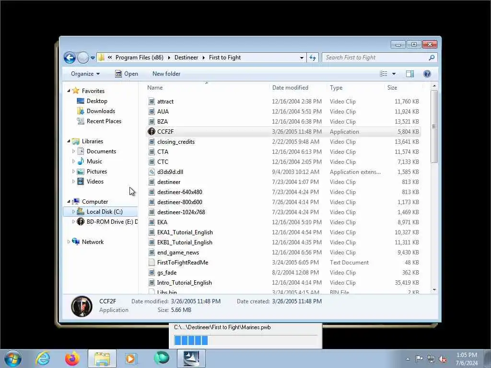Expand the Network node

69,242
